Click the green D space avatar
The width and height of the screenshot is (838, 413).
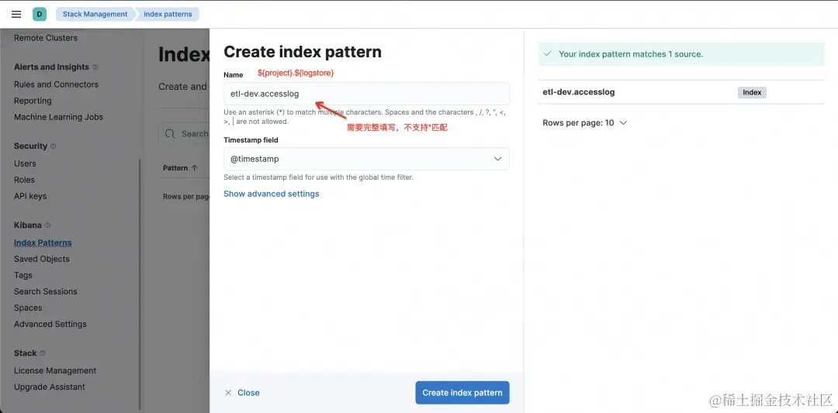[x=40, y=14]
